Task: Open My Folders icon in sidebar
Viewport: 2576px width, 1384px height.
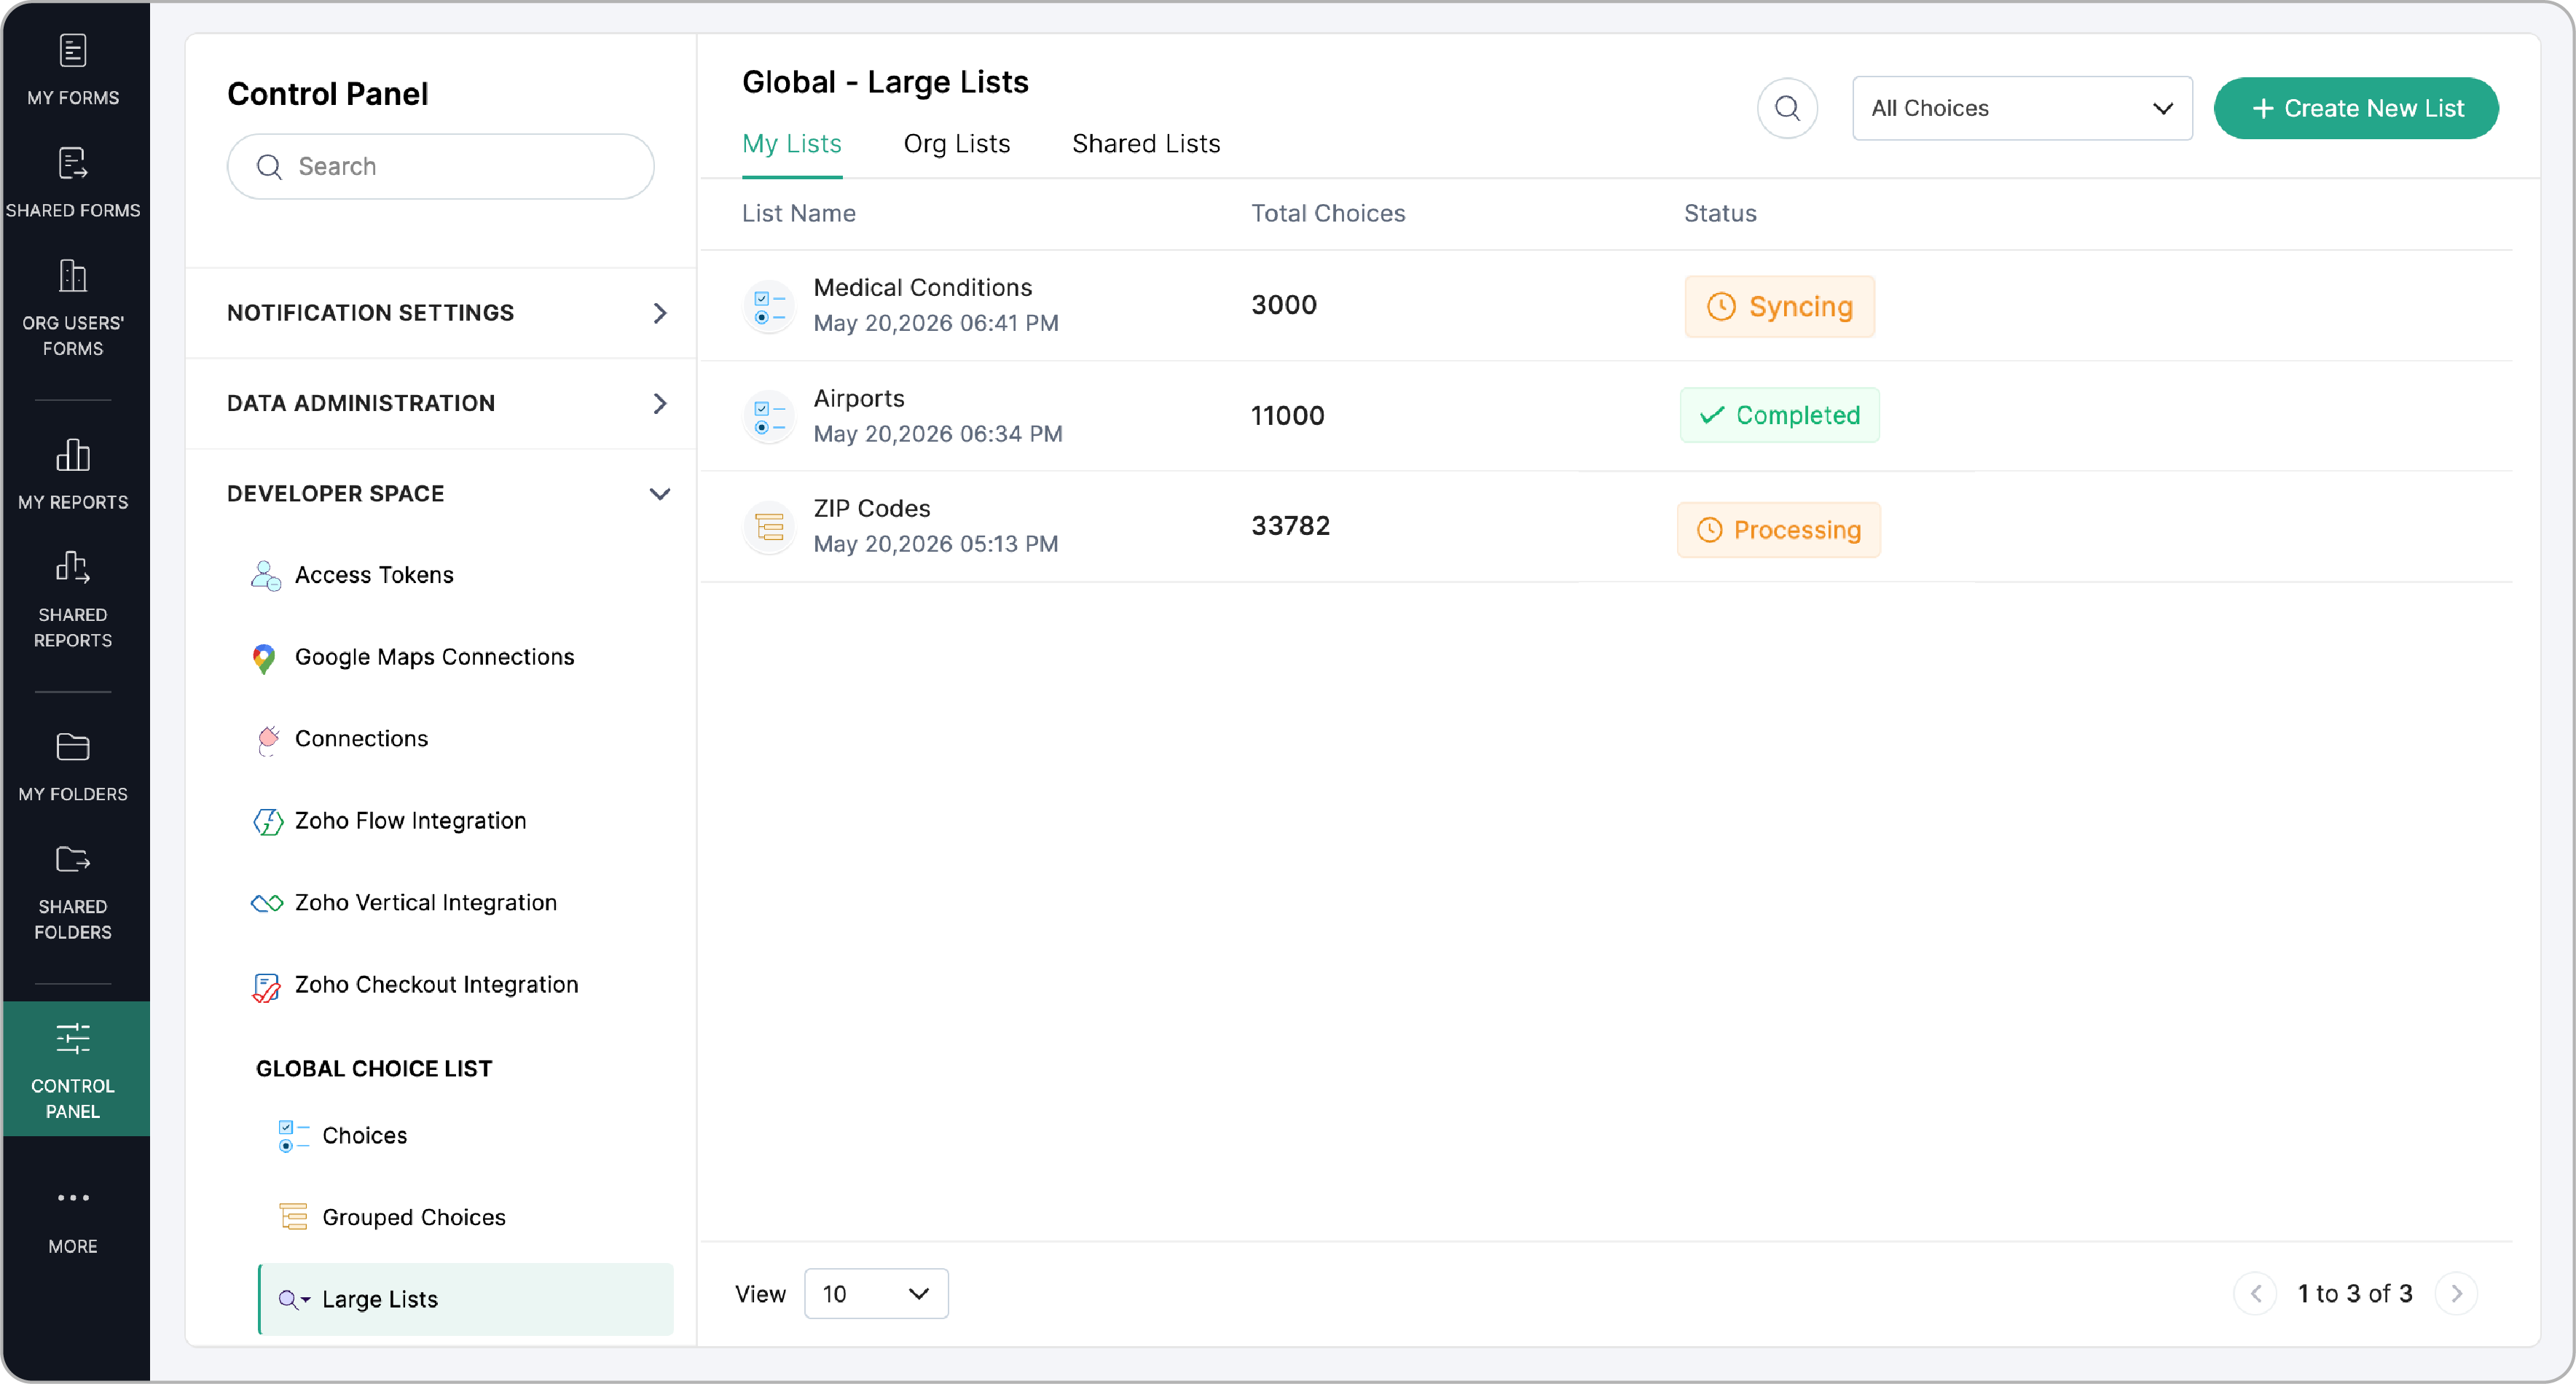Action: click(73, 746)
